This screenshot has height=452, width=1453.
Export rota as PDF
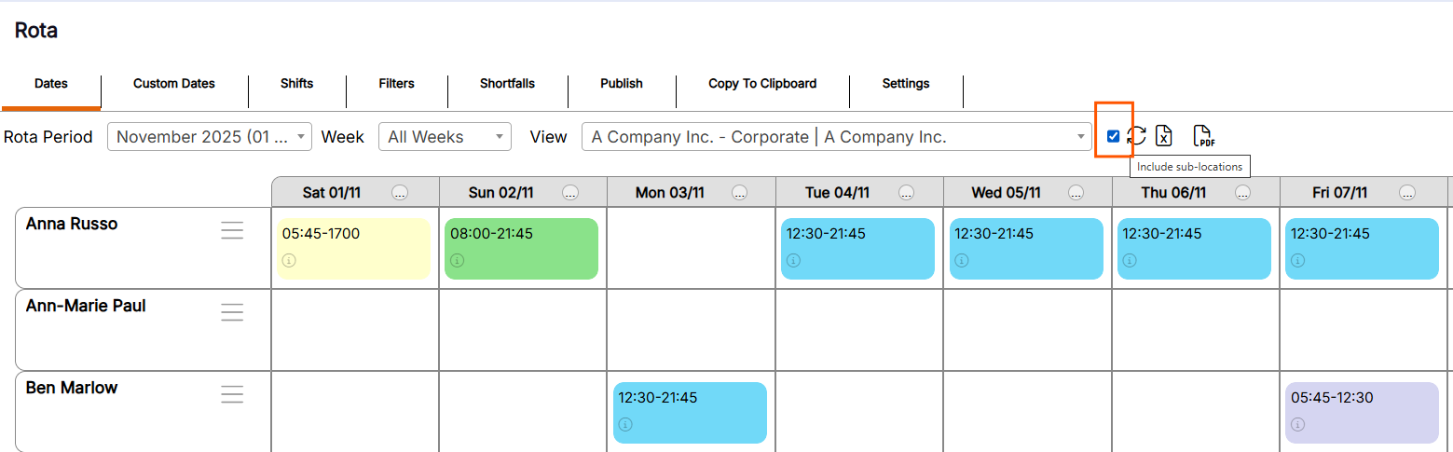pos(1203,136)
